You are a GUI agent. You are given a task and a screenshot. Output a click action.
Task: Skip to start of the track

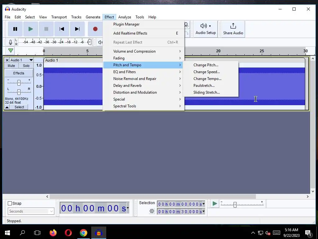coord(62,29)
